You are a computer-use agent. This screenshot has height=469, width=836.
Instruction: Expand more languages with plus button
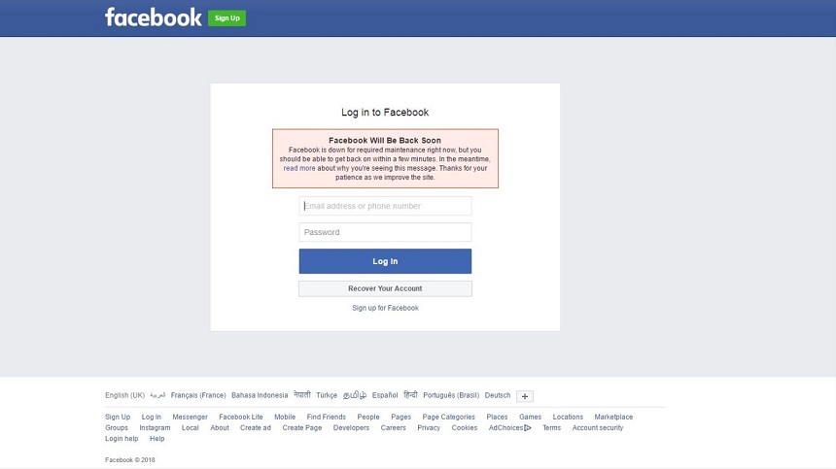[525, 396]
